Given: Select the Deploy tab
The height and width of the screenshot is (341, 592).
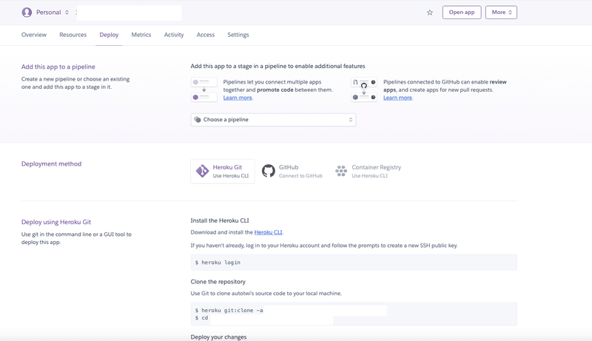Looking at the screenshot, I should click(109, 35).
